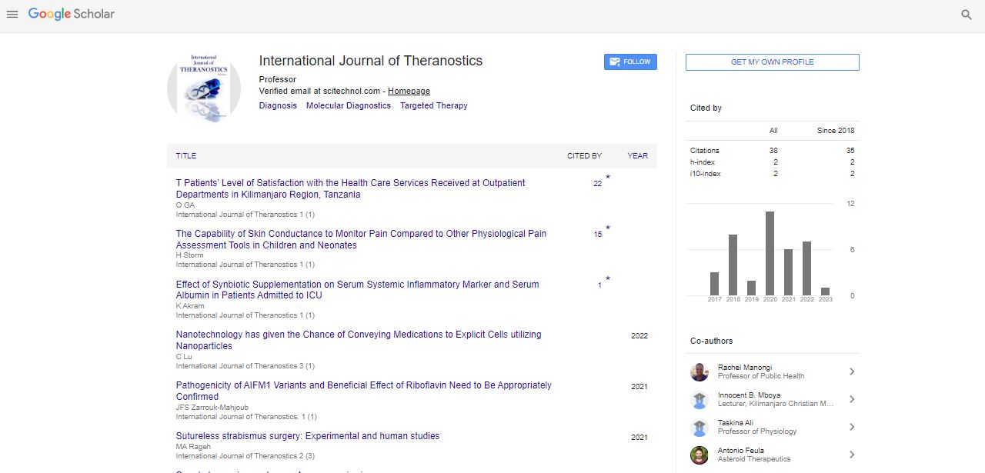Click Taskina Ali's avatar icon

pyautogui.click(x=700, y=428)
